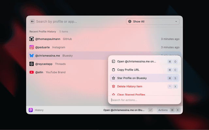This screenshot has height=130, width=209.
Task: Click the Threads icon for @raycastapp
Action: click(x=32, y=64)
